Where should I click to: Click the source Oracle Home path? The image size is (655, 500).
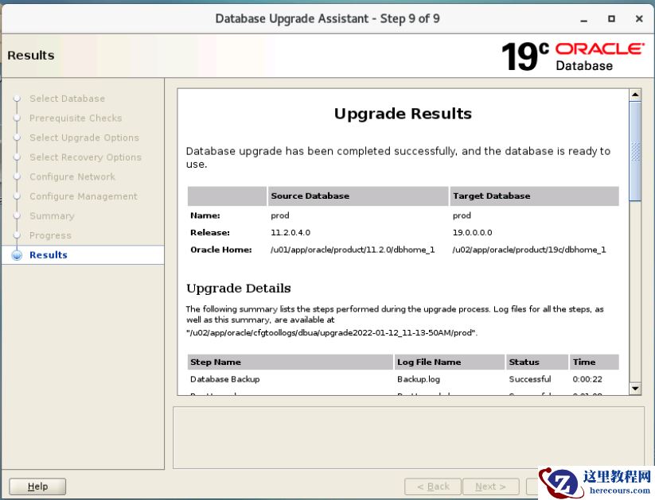click(353, 250)
